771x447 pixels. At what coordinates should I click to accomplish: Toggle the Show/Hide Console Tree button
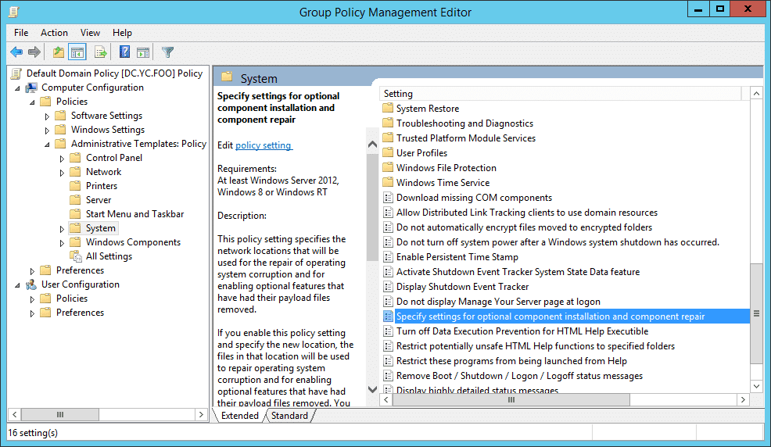pos(77,52)
